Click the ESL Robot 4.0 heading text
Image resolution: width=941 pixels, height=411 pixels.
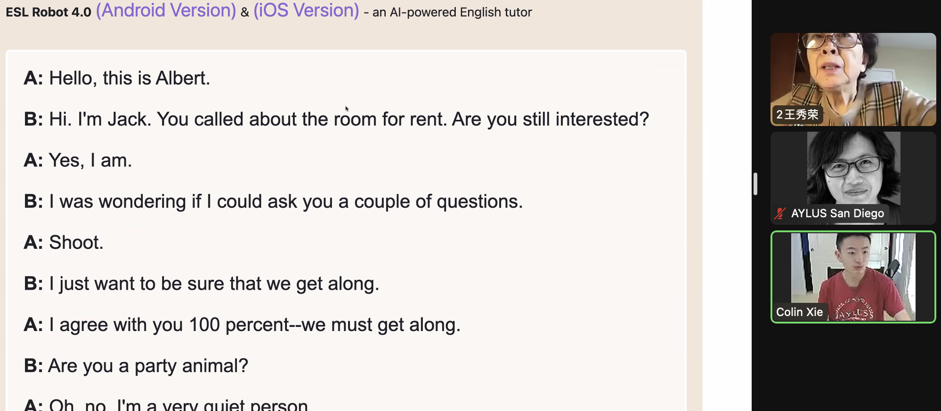point(49,12)
